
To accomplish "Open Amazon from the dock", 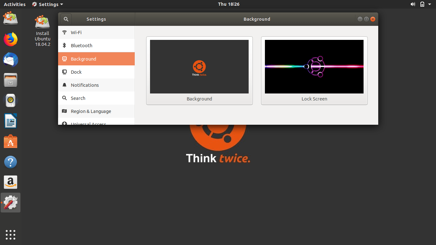I will pyautogui.click(x=11, y=182).
